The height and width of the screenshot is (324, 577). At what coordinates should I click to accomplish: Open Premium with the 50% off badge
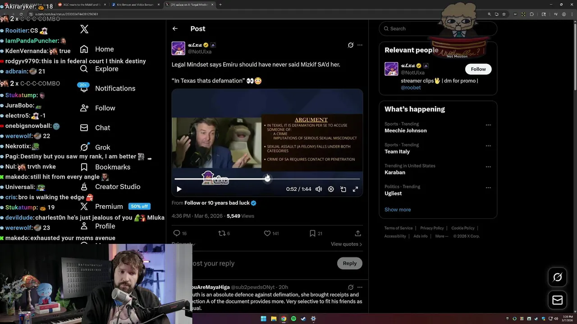pyautogui.click(x=114, y=206)
